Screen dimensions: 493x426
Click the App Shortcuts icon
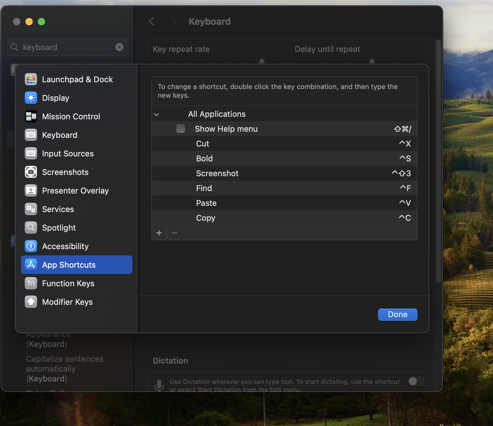[x=31, y=265]
